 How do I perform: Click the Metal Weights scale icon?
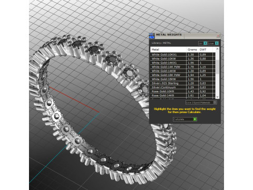tap(152, 36)
